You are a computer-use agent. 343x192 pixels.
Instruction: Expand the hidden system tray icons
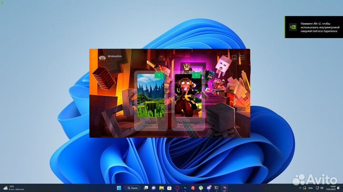[x=300, y=188]
